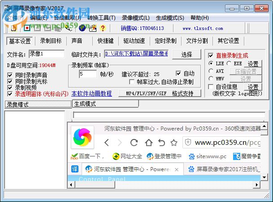Open the temporary folder path link
The width and height of the screenshot is (273, 202).
pyautogui.click(x=136, y=54)
